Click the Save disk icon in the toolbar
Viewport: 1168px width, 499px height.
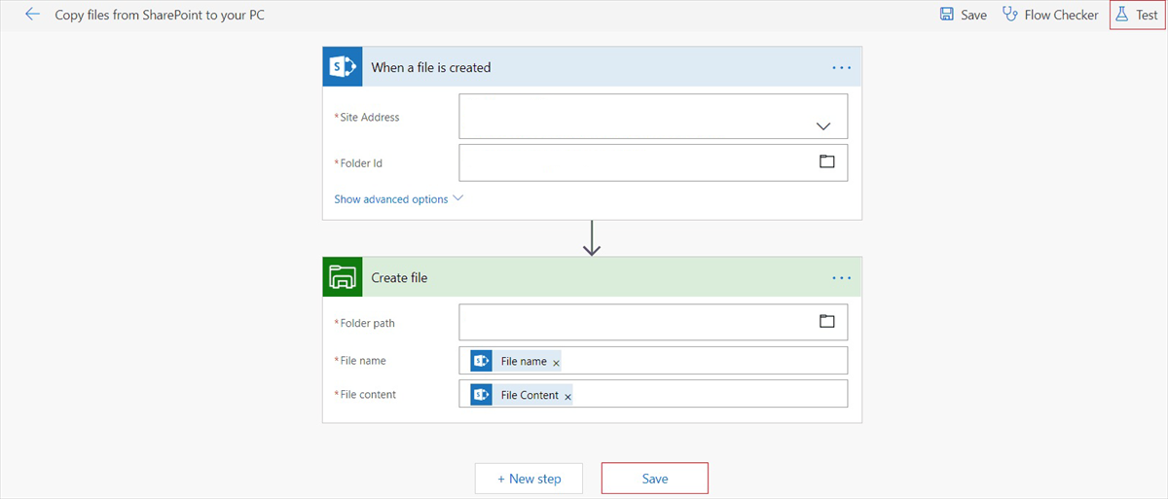[946, 15]
